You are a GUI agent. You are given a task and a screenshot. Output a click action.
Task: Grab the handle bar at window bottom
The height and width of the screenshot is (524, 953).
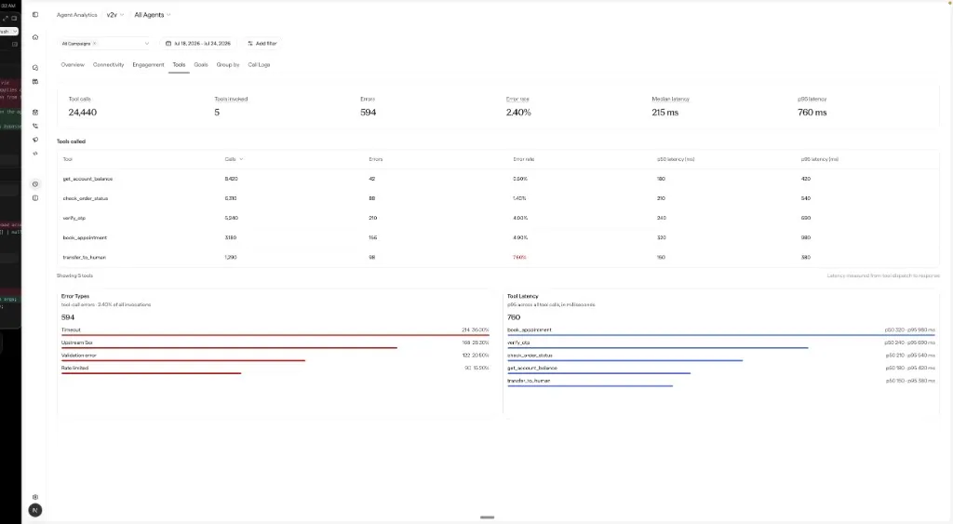pos(487,517)
